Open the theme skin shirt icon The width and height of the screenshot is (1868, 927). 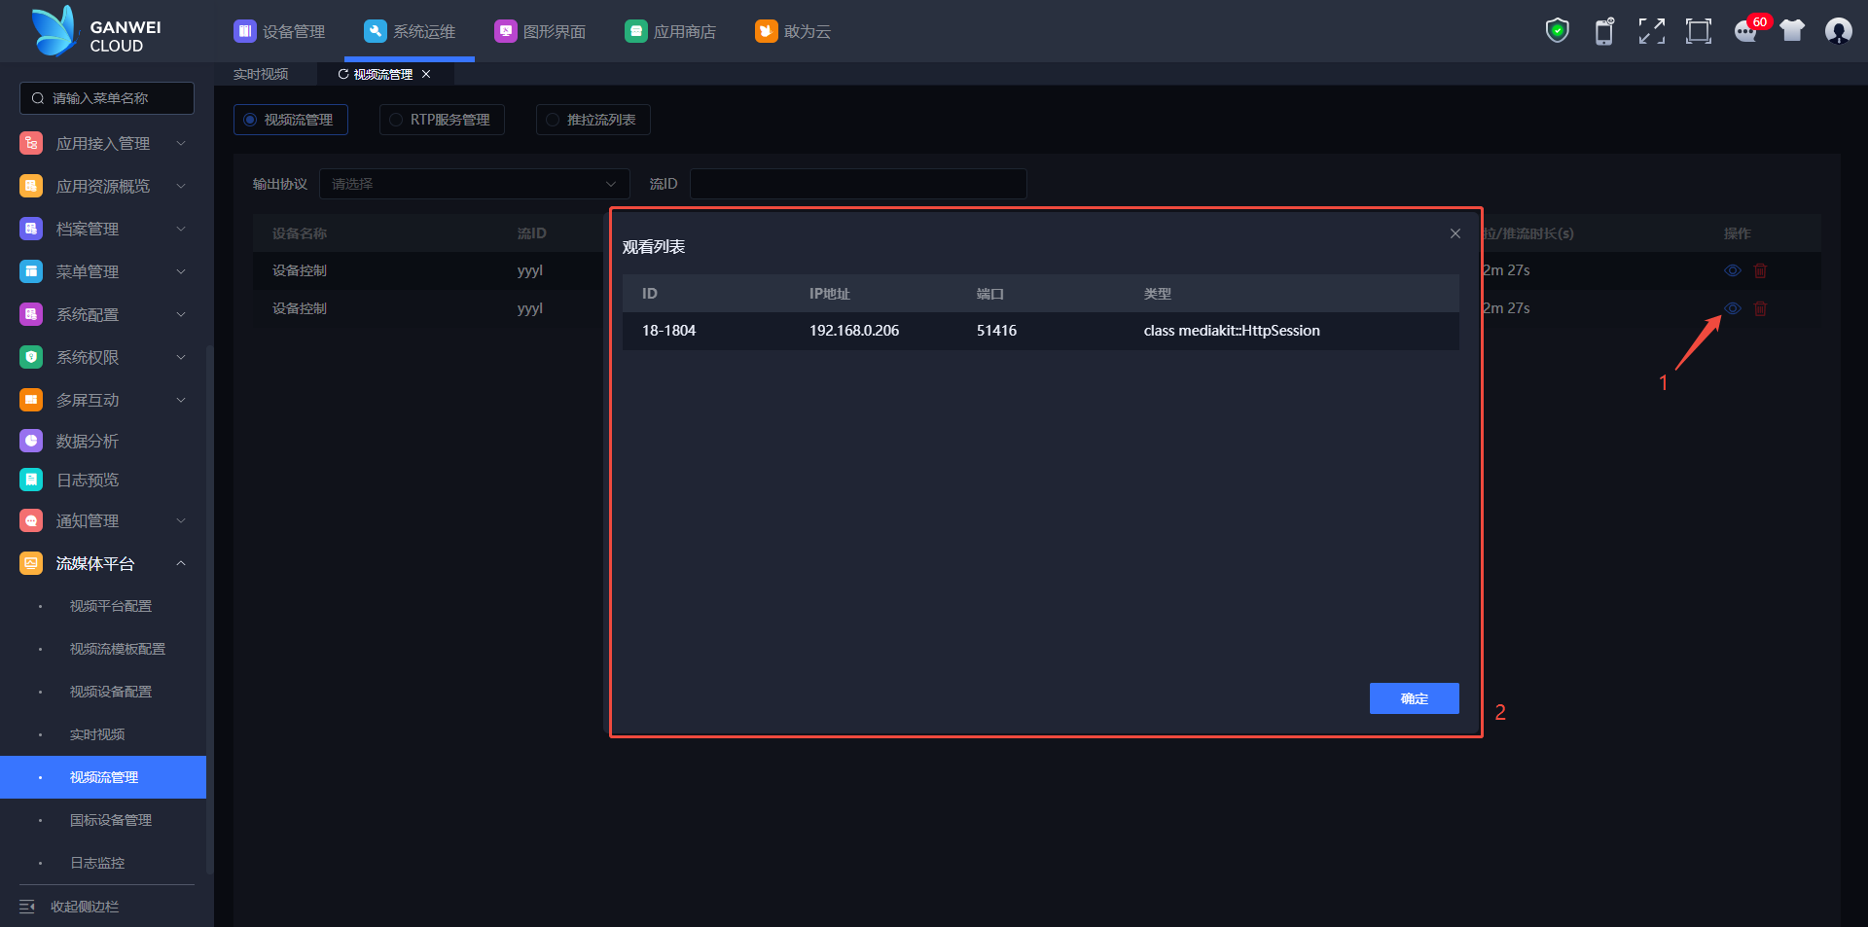1792,31
